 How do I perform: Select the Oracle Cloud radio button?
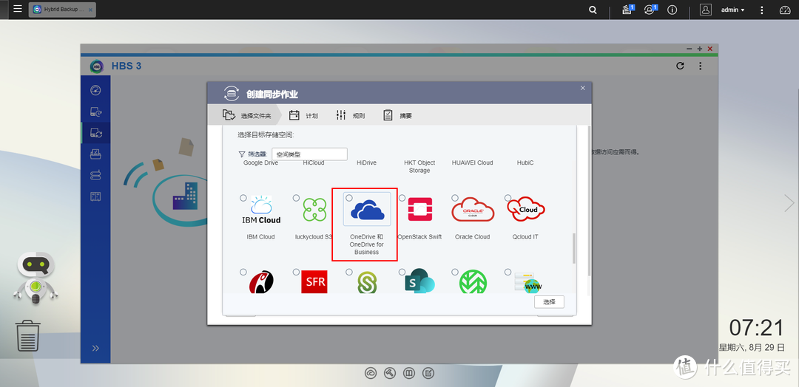(x=455, y=198)
